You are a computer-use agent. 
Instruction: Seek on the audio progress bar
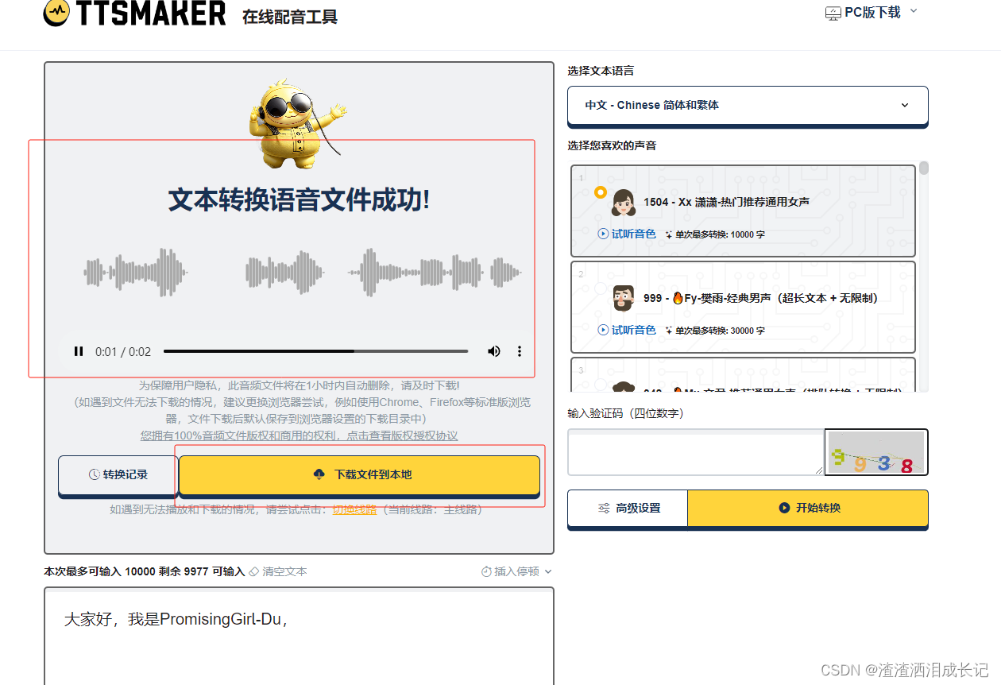[x=315, y=351]
